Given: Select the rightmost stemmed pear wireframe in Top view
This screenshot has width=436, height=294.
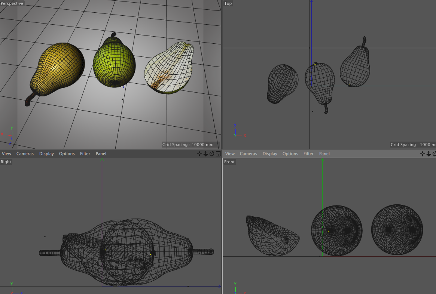Looking at the screenshot, I should tap(355, 66).
